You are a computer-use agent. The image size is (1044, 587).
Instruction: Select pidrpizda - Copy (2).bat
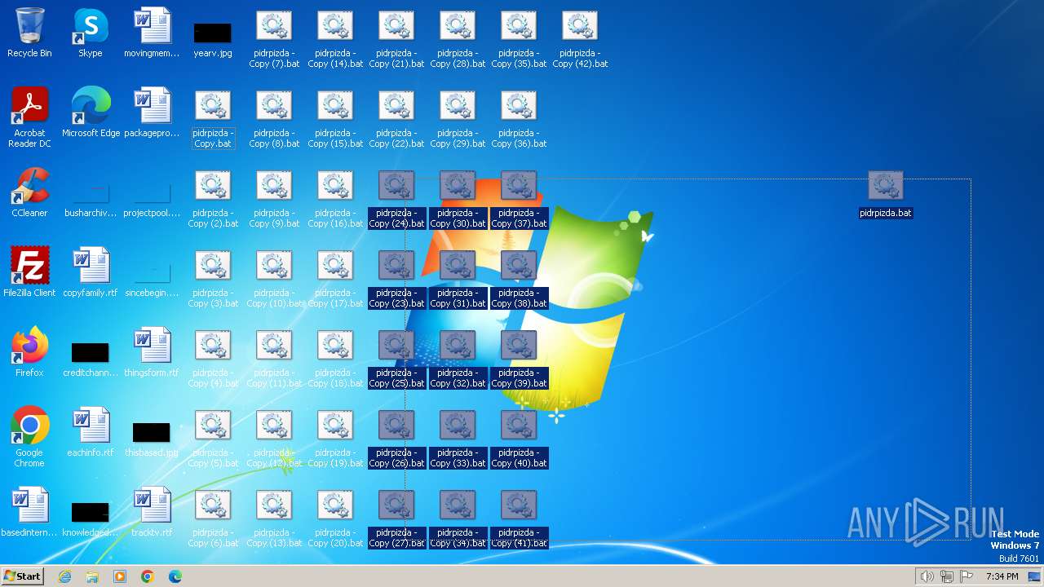pyautogui.click(x=213, y=198)
